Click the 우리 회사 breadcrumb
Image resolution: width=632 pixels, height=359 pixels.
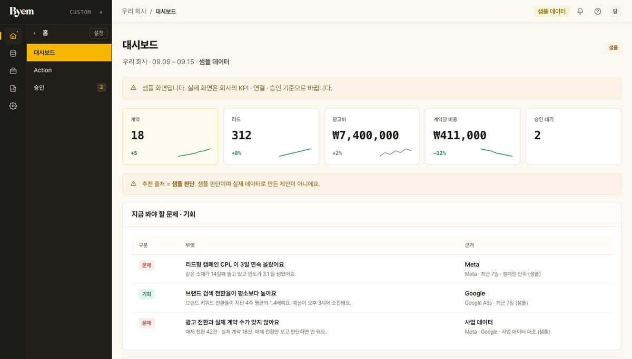(134, 11)
